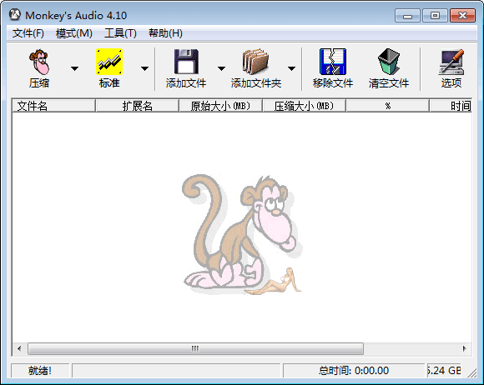Open the 文件(F) menu
Image resolution: width=484 pixels, height=385 pixels.
tap(28, 33)
